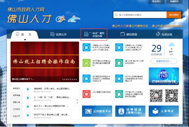Click the magnifier search icon
Screen dimensions: 189x127
pyautogui.click(x=116, y=15)
